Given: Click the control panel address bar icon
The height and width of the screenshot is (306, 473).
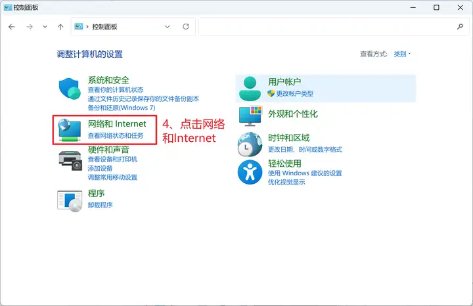Looking at the screenshot, I should pos(79,26).
